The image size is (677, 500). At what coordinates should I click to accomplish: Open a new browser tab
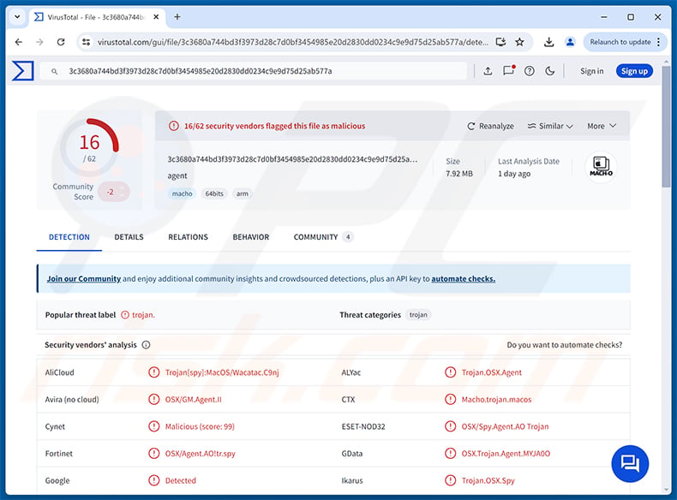point(177,17)
